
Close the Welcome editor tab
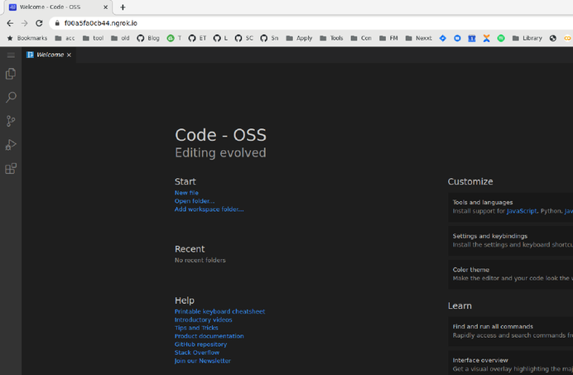pos(70,55)
